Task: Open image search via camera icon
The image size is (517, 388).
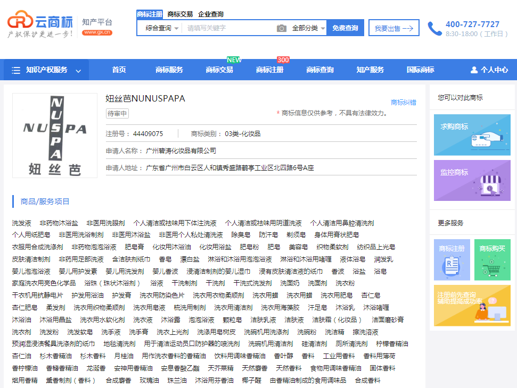Action: (281, 28)
